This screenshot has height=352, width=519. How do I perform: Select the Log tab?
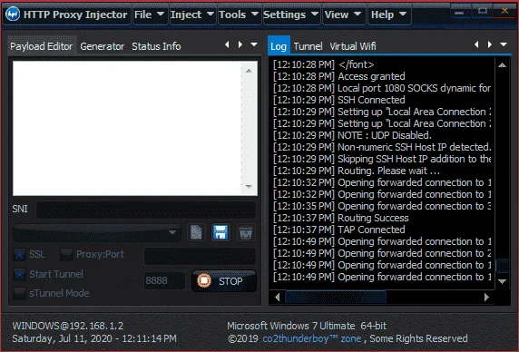tap(279, 45)
